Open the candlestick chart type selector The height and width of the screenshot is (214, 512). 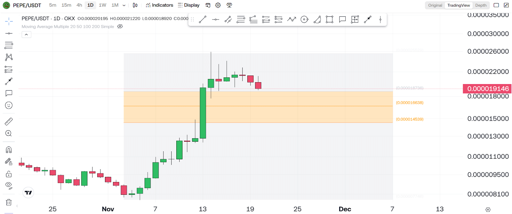click(x=135, y=5)
